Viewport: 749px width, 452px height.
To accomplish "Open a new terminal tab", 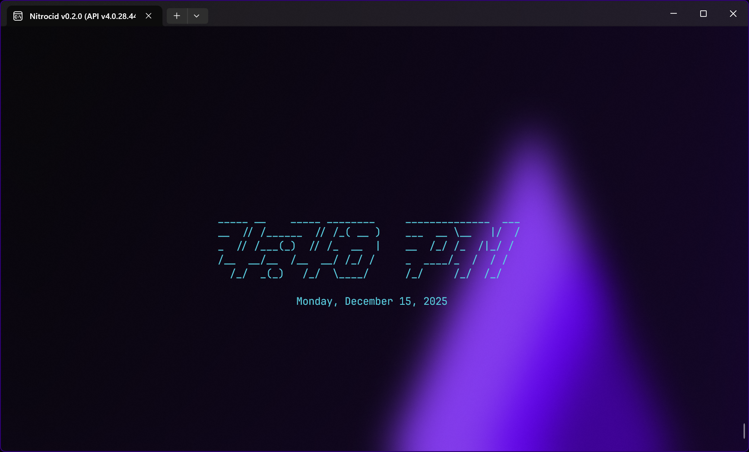I will 177,16.
